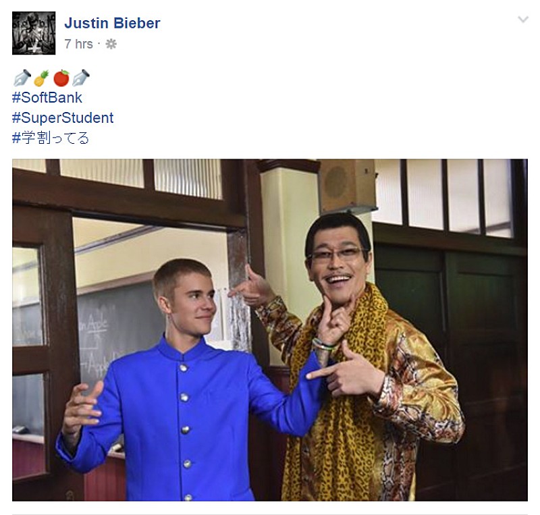Open Justin Bieber's profile picture thumbnail
Viewport: 540px width, 515px height.
click(x=34, y=33)
